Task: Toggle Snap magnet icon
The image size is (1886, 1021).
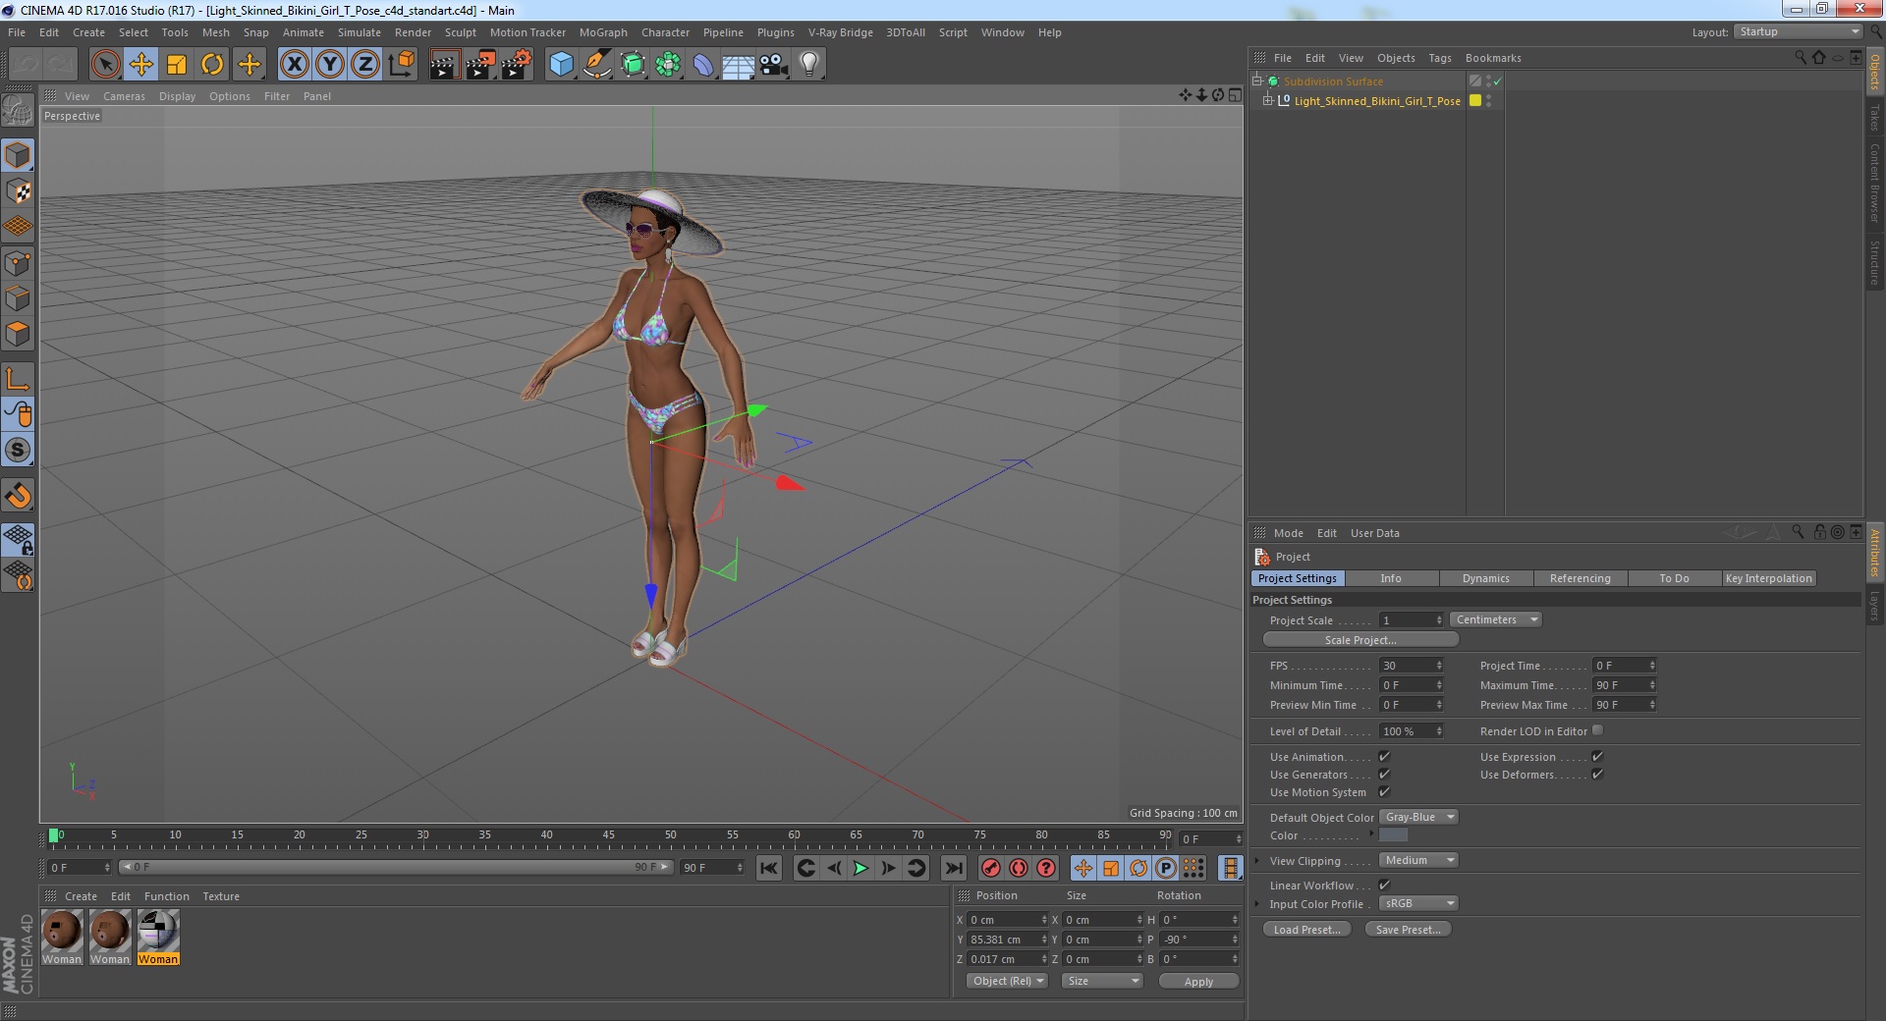Action: click(x=18, y=496)
